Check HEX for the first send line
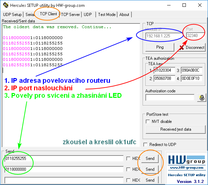Viewport: 208px width, 185px height. pos(128,159)
